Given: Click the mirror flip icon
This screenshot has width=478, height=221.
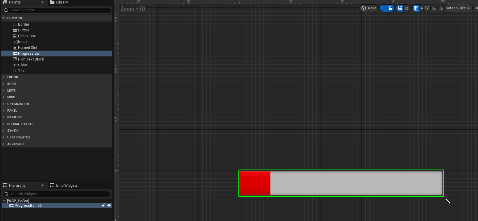Looking at the screenshot, I should tap(441, 8).
